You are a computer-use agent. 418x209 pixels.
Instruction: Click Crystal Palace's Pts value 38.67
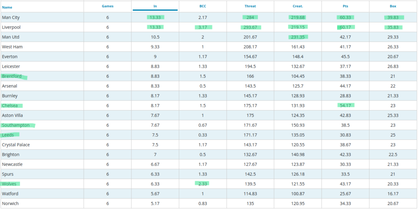[345, 145]
